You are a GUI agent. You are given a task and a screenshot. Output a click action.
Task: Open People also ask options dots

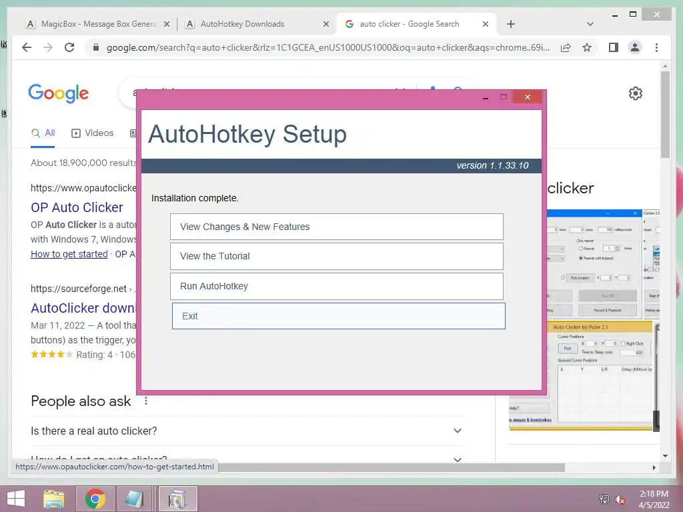click(146, 401)
